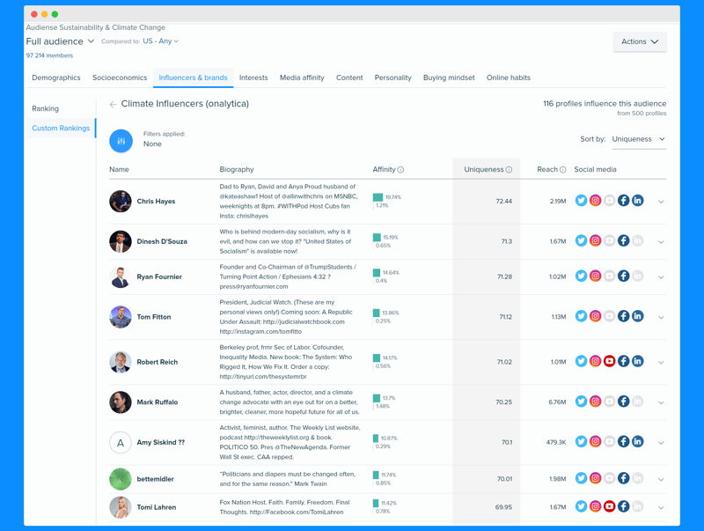Image resolution: width=704 pixels, height=531 pixels.
Task: Click Dinesh D'Souza's profile photo
Action: 121,241
